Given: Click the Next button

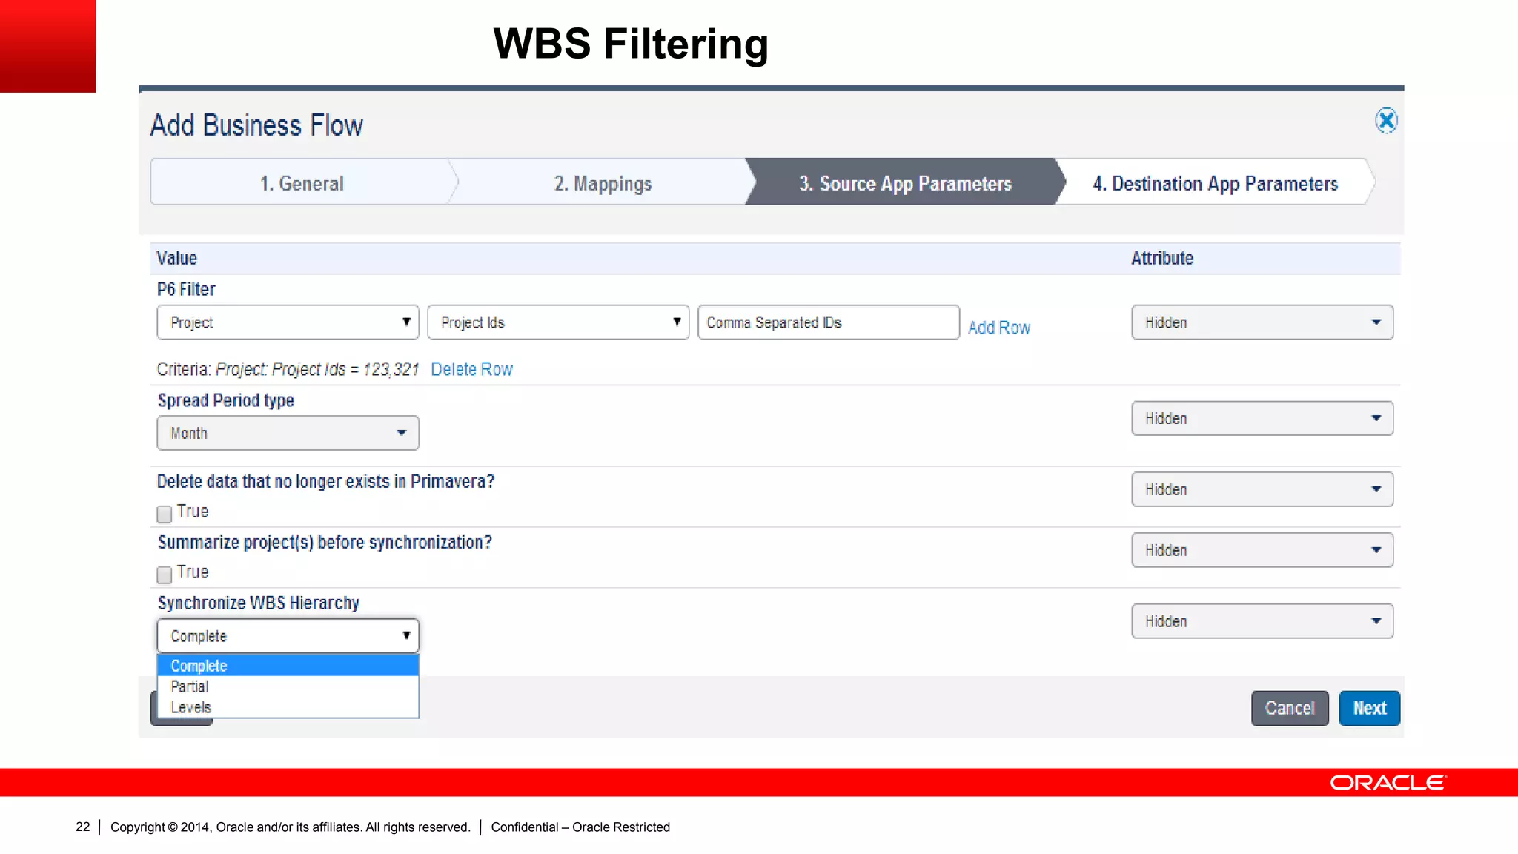Looking at the screenshot, I should [x=1370, y=708].
